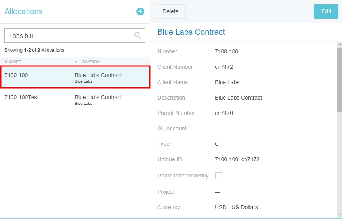Image resolution: width=342 pixels, height=219 pixels.
Task: Click the Parent Number value cn7470
Action: (x=224, y=113)
